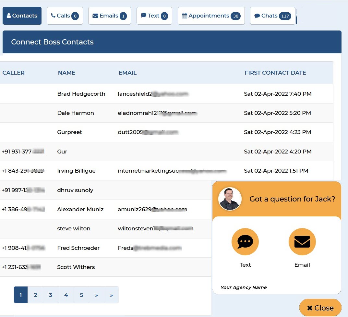Image resolution: width=348 pixels, height=317 pixels.
Task: Close the chat widget with Close button
Action: tap(320, 308)
